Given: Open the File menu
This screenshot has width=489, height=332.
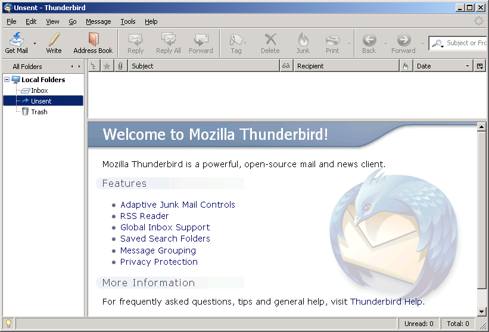Looking at the screenshot, I should point(11,21).
